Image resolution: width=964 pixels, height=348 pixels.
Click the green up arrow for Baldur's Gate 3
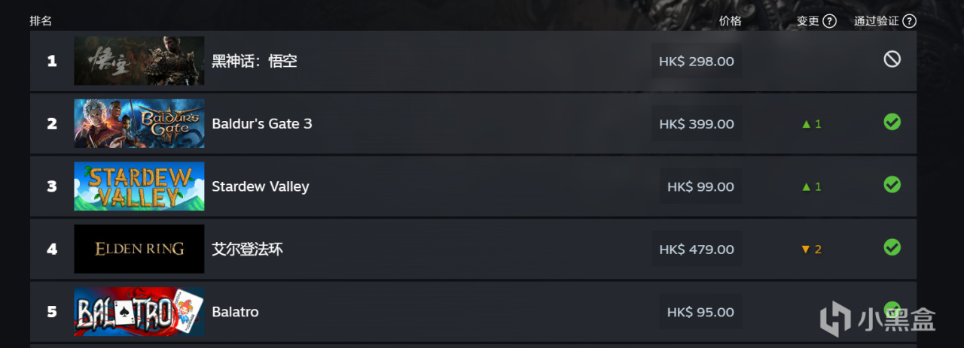coord(807,124)
